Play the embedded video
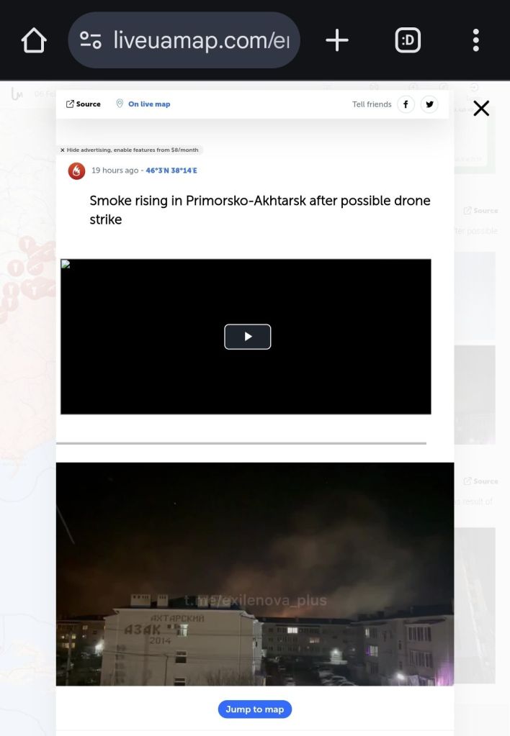510x736 pixels. click(247, 337)
